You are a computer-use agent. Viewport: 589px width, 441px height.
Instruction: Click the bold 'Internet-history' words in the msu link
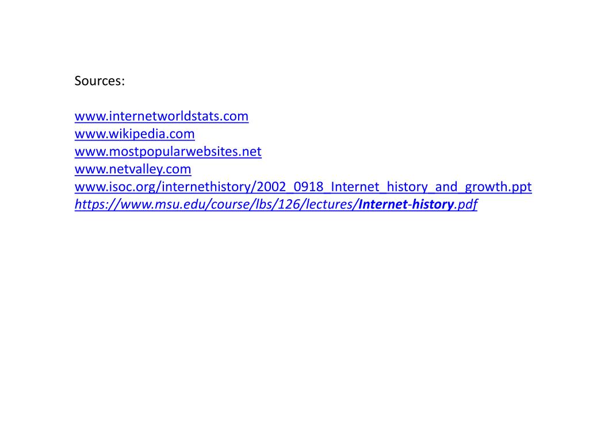click(x=406, y=204)
